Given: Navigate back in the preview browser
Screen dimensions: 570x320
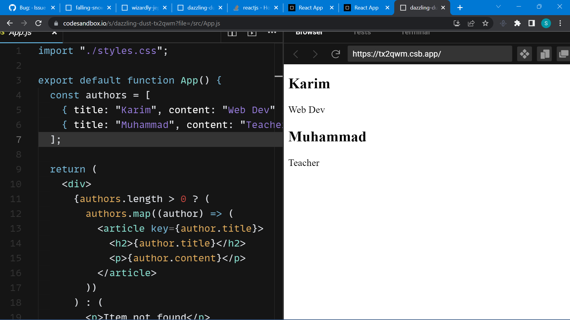Looking at the screenshot, I should coord(296,54).
